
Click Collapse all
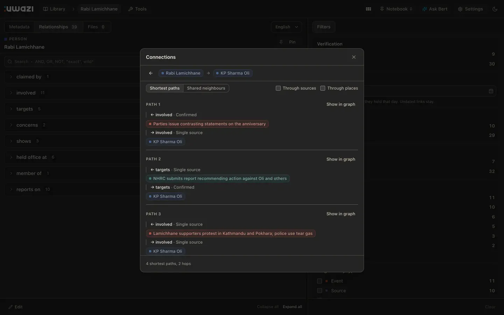coord(268,307)
